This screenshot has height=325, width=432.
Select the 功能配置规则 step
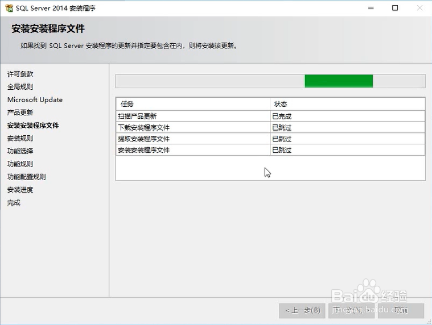point(26,177)
